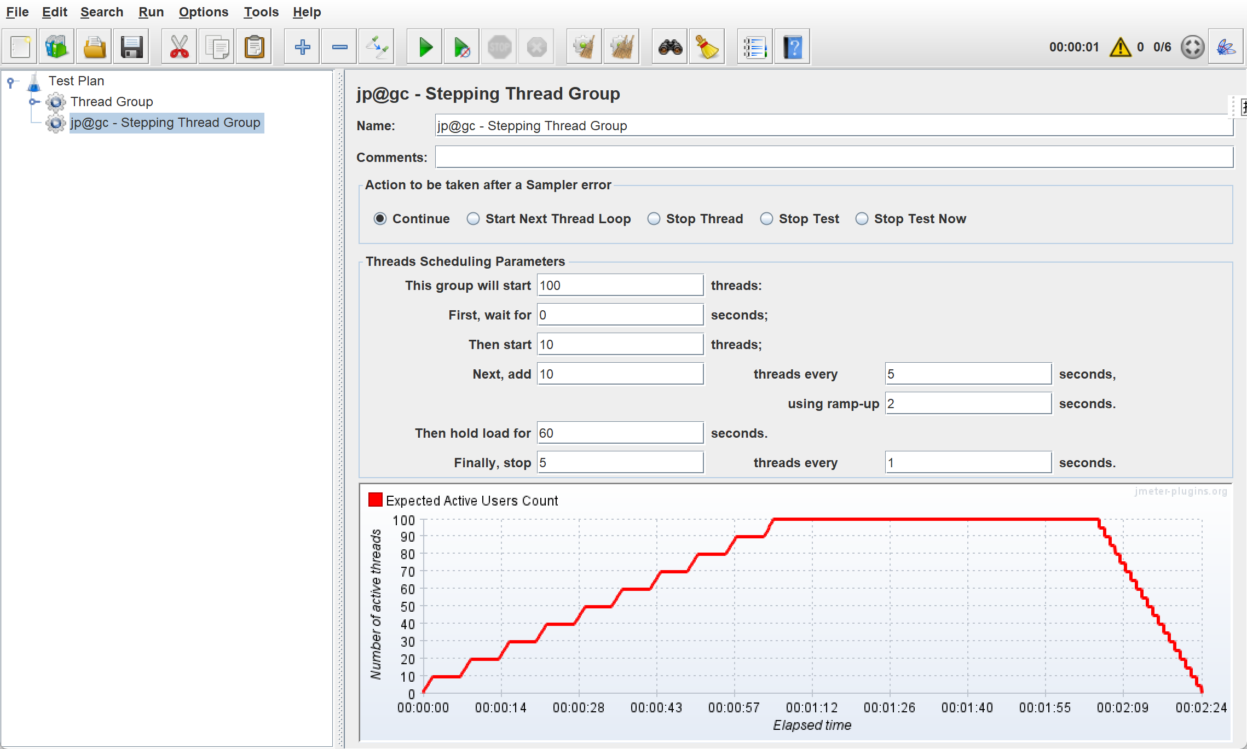Open the Options menu
This screenshot has height=749, width=1247.
(x=203, y=12)
